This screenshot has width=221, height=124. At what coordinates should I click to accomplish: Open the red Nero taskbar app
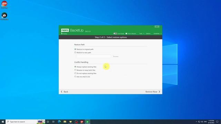click(x=82, y=122)
